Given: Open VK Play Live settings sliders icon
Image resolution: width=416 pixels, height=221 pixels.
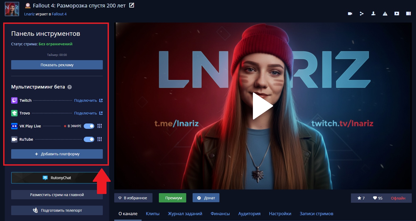Looking at the screenshot, I should [x=100, y=126].
